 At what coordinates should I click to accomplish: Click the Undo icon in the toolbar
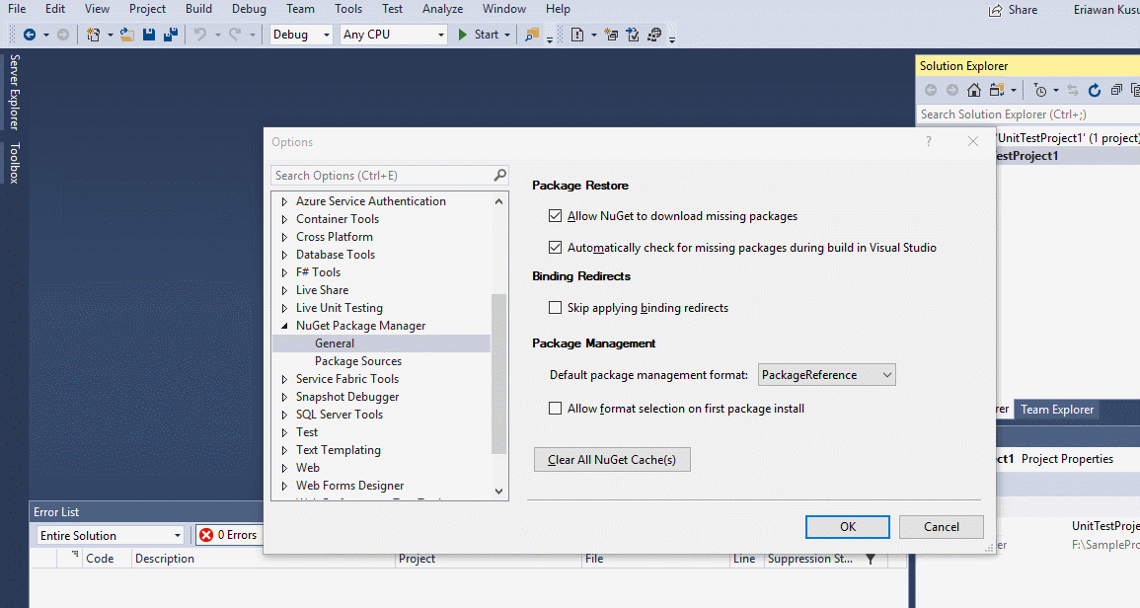[x=203, y=34]
